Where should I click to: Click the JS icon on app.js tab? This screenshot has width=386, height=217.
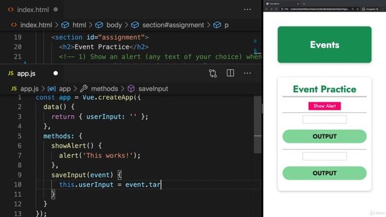coord(11,74)
